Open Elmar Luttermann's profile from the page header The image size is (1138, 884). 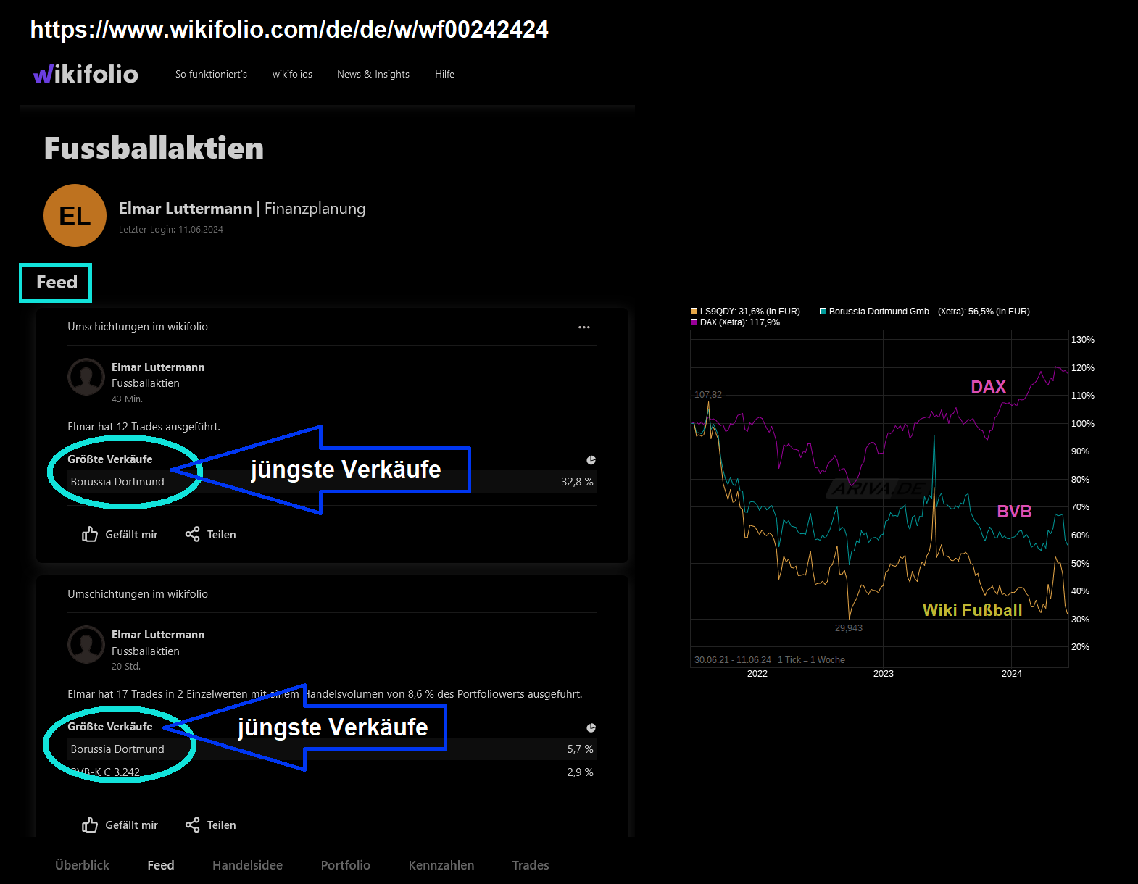pyautogui.click(x=185, y=209)
